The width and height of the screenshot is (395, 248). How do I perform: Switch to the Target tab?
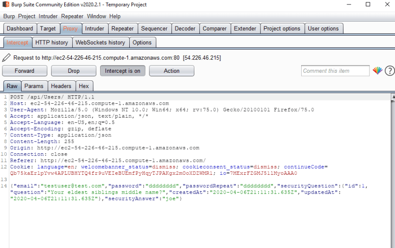pyautogui.click(x=48, y=28)
